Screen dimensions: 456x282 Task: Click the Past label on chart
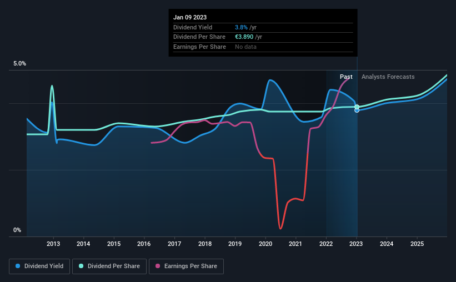click(x=346, y=77)
